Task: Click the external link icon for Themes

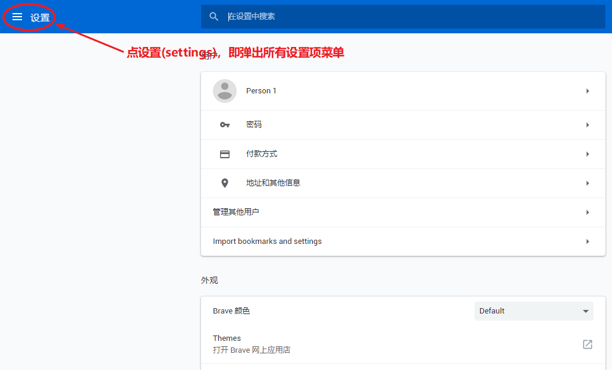Action: (587, 344)
